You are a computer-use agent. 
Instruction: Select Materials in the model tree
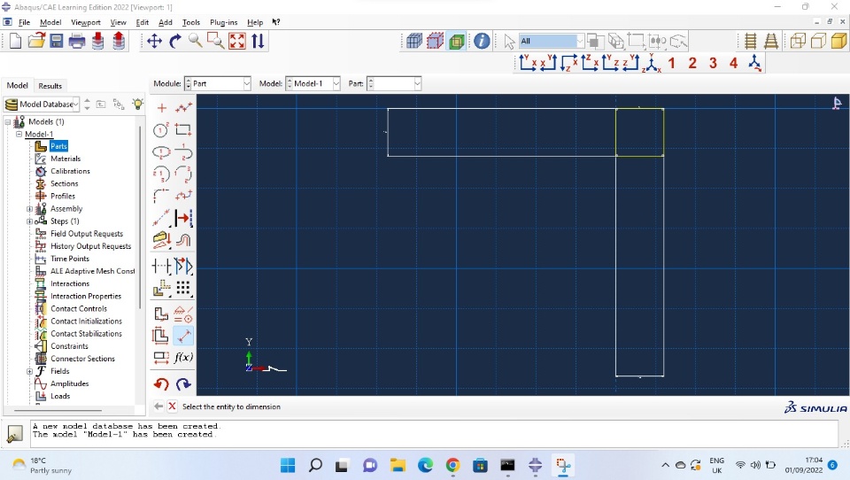point(65,159)
